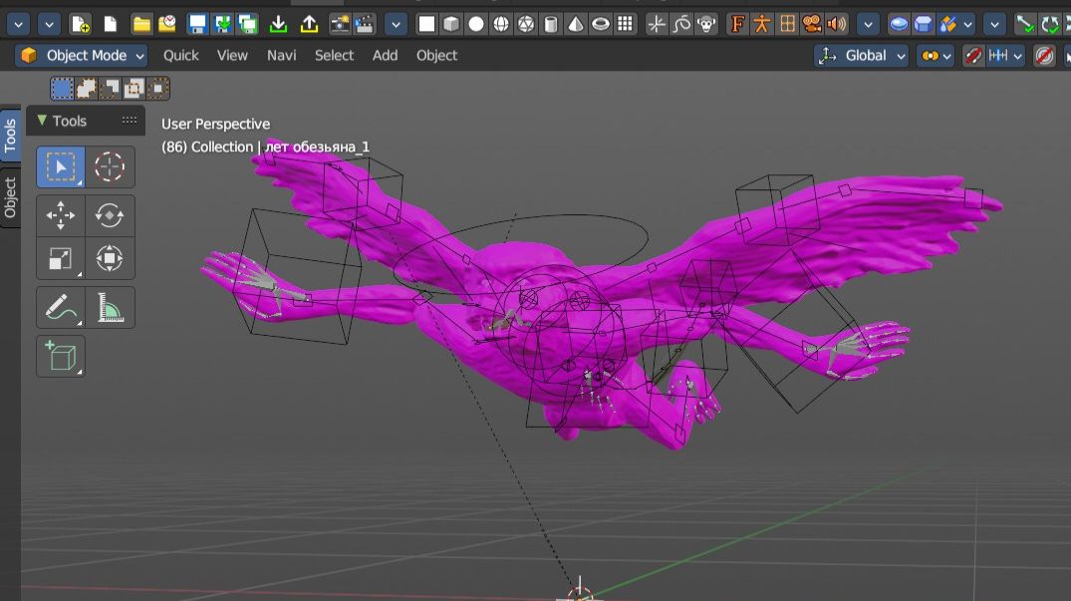The width and height of the screenshot is (1071, 601).
Task: Collapse the Tools panel triangle
Action: tap(42, 121)
